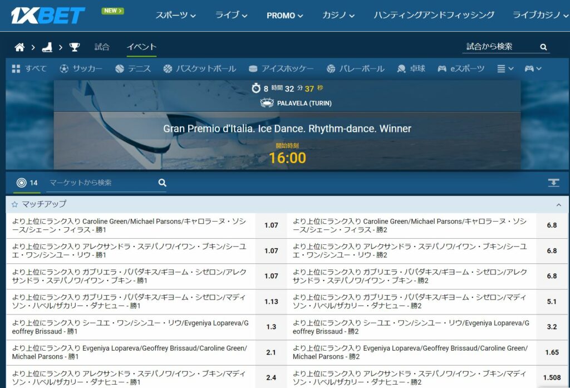Open the カジノ dropdown menu
This screenshot has height=388, width=570.
pos(338,16)
